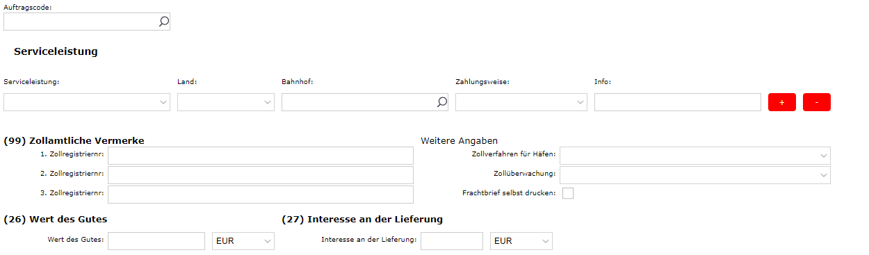Click the Bahnhof search magnifier icon
The image size is (869, 255).
[x=441, y=102]
